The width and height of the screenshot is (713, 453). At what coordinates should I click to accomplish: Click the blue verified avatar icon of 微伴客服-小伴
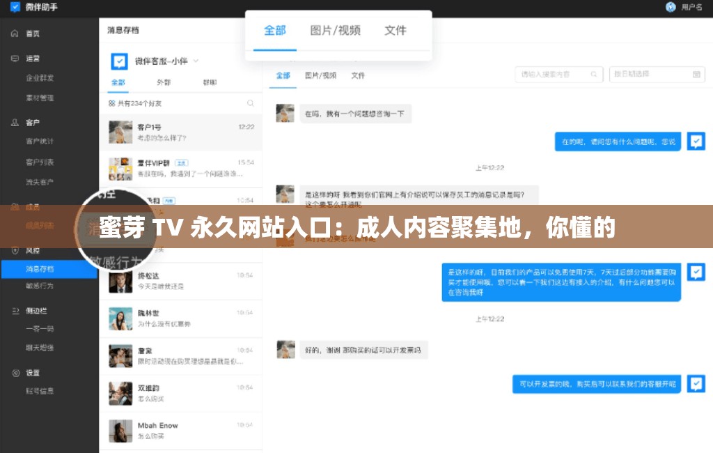coord(118,61)
